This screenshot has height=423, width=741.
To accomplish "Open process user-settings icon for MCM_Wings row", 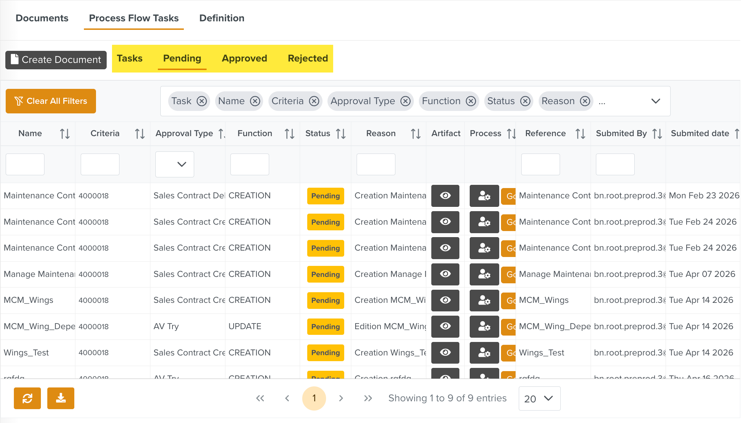I will 484,300.
